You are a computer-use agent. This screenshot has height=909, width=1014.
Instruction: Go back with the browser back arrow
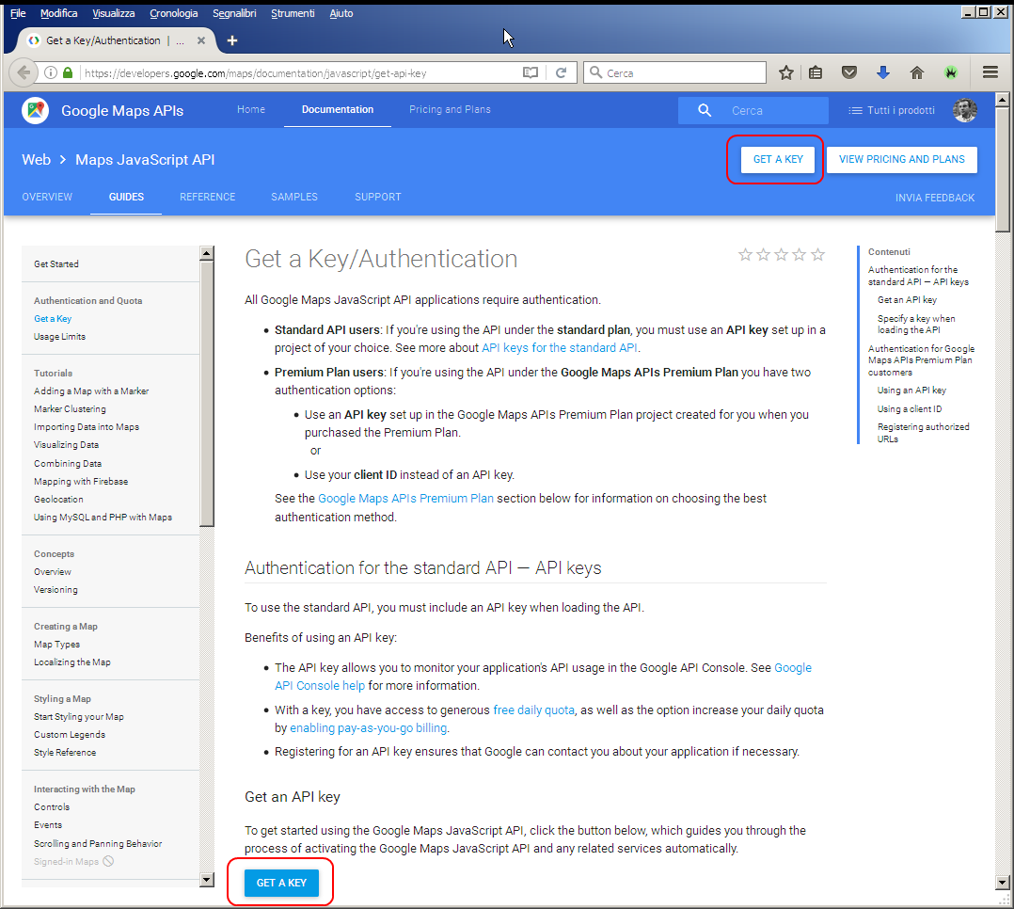coord(23,72)
